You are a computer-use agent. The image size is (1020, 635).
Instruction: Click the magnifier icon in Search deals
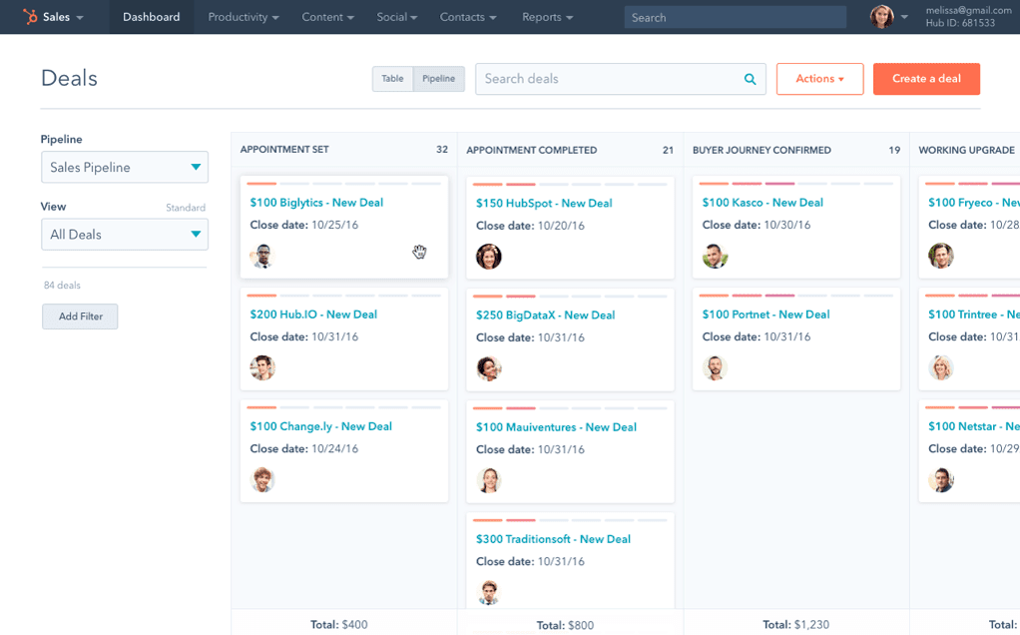[x=751, y=80]
